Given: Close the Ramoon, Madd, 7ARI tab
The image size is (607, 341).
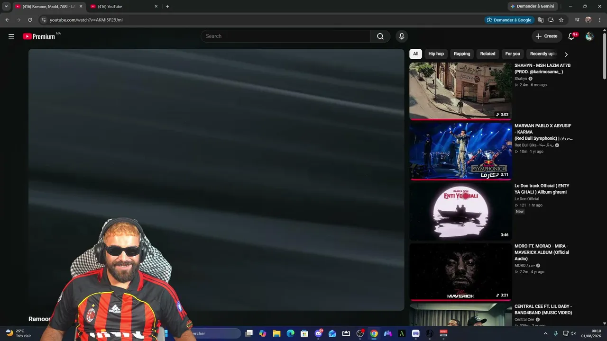Looking at the screenshot, I should pos(81,7).
